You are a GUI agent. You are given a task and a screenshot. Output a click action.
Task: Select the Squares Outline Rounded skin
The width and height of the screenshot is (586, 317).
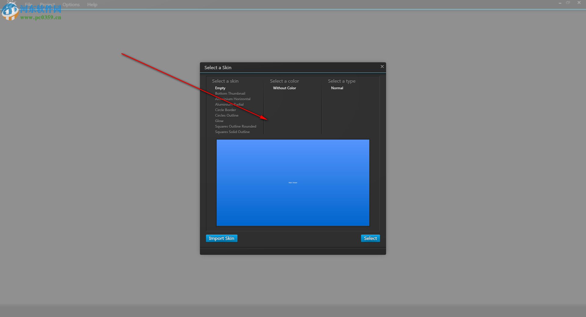(x=236, y=126)
